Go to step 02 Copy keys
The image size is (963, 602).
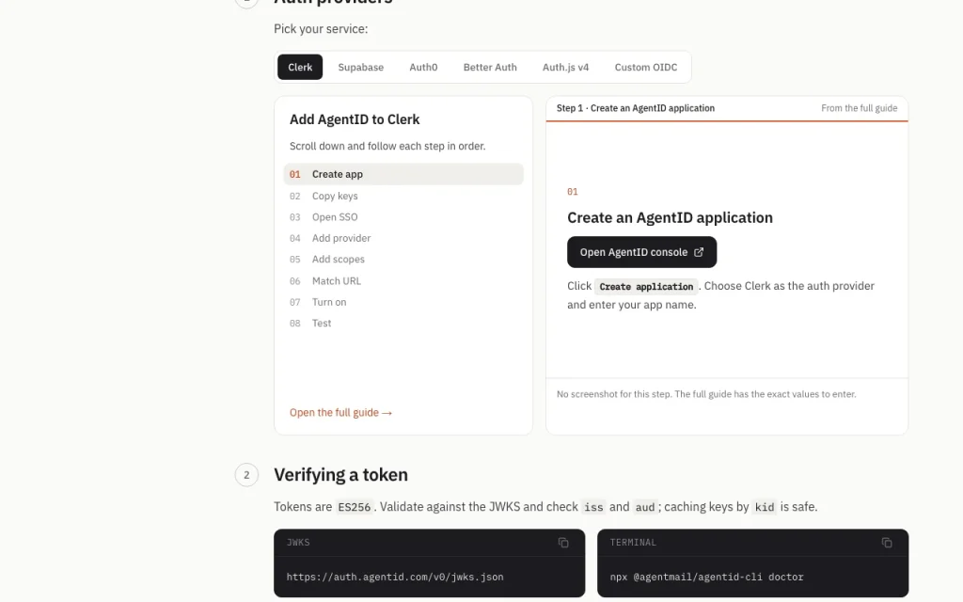tap(403, 196)
